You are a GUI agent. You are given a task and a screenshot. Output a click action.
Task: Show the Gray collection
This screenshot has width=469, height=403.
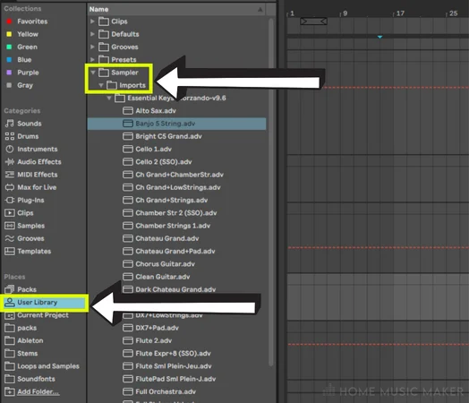[20, 85]
